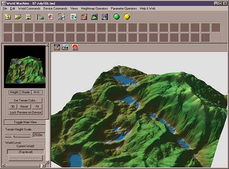Open the Device Commands menu
The width and height of the screenshot is (229, 169).
click(x=55, y=9)
